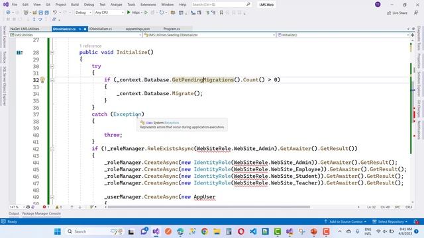
Task: Open the Live Share button
Action: pos(397,13)
